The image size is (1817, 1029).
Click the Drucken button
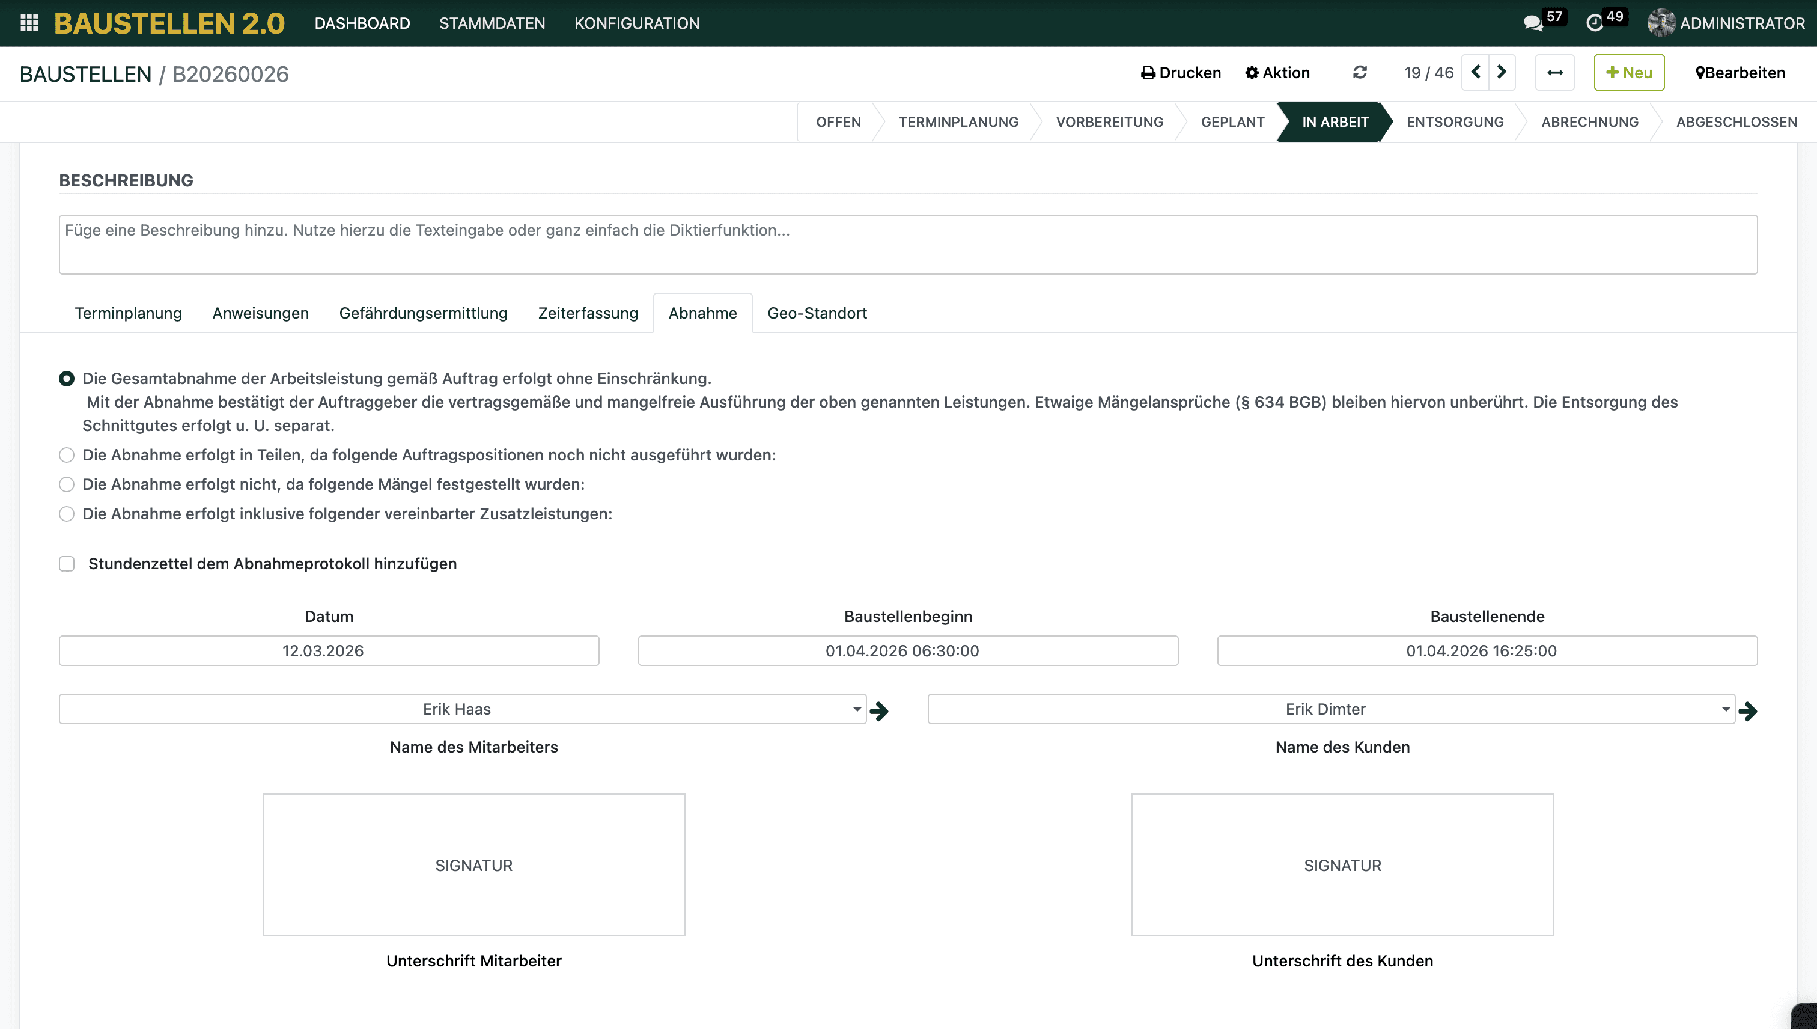tap(1181, 72)
